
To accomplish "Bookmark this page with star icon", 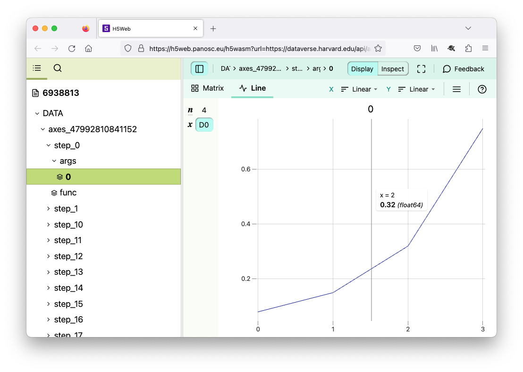I will (378, 48).
